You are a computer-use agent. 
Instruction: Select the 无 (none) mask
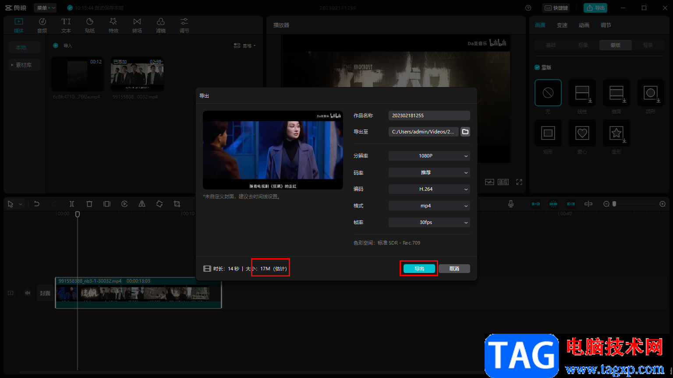pos(548,93)
